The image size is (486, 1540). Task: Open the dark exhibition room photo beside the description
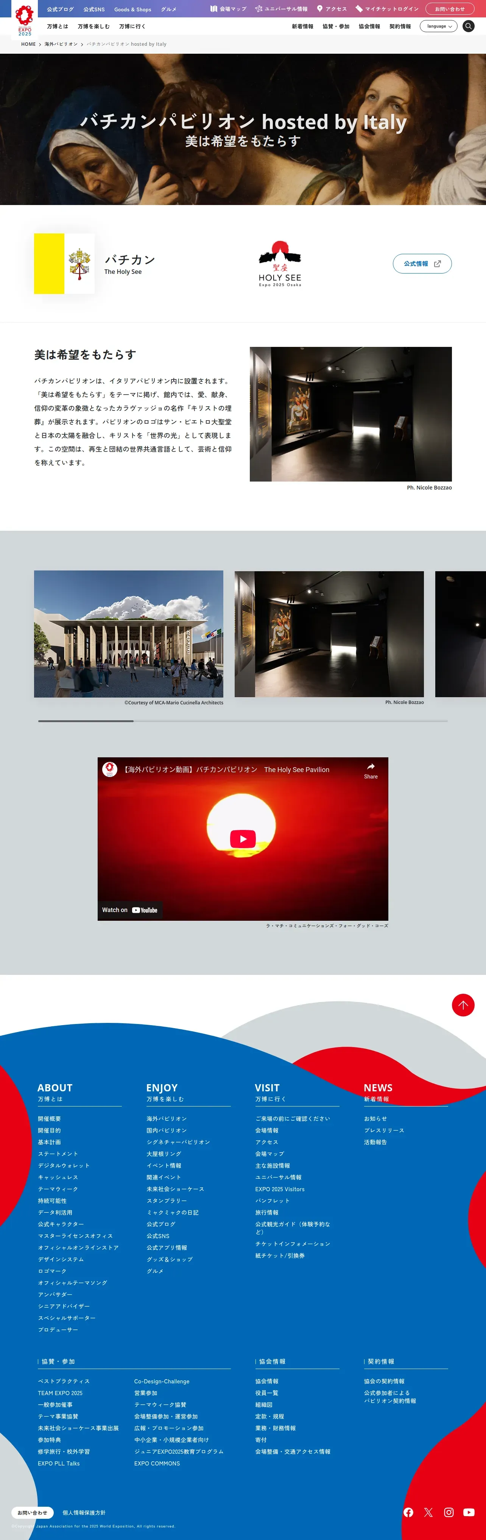351,414
